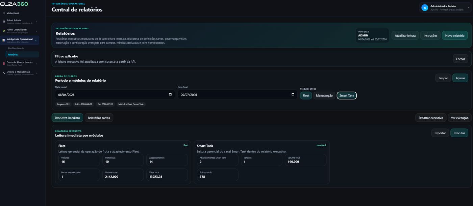
Task: Click the Fleet Volume total 2142.000 card
Action: tap(123, 175)
